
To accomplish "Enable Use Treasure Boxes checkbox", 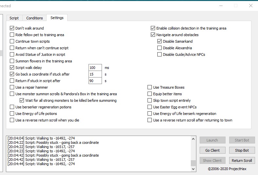I will pyautogui.click(x=150, y=87).
